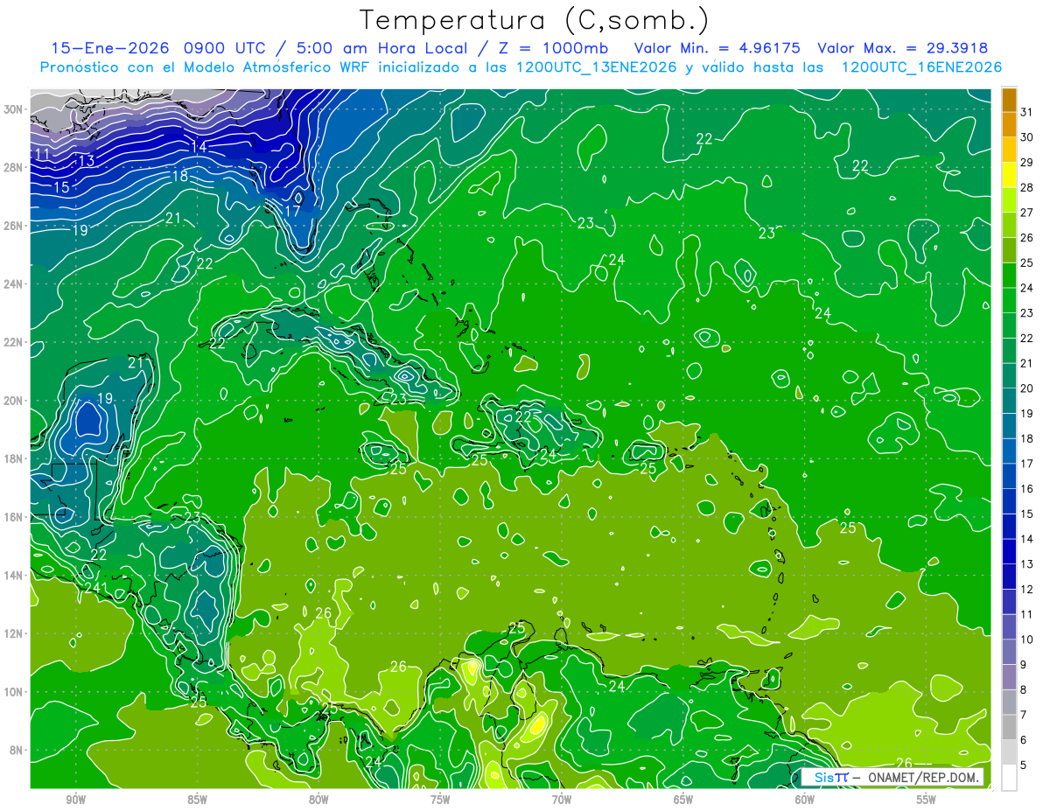1050x811 pixels.
Task: Click the '10N' latitude axis label
Action: click(x=14, y=692)
